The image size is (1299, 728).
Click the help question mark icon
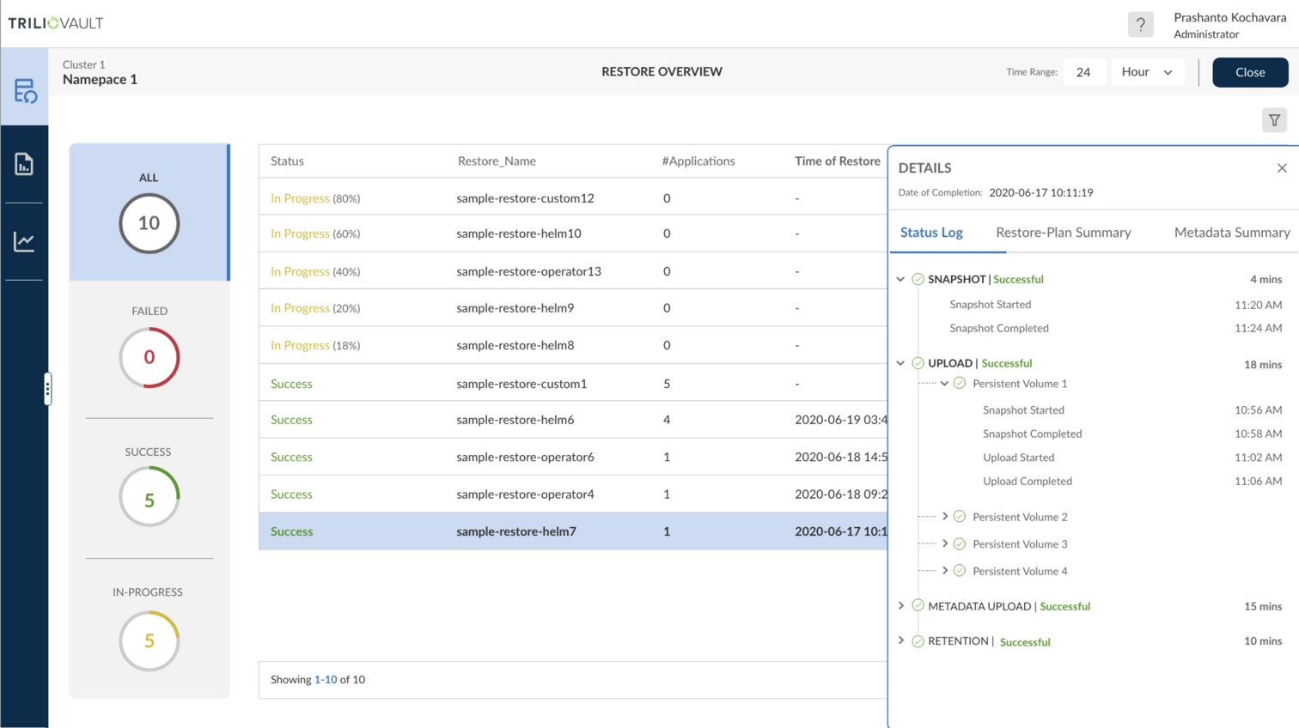click(1140, 25)
